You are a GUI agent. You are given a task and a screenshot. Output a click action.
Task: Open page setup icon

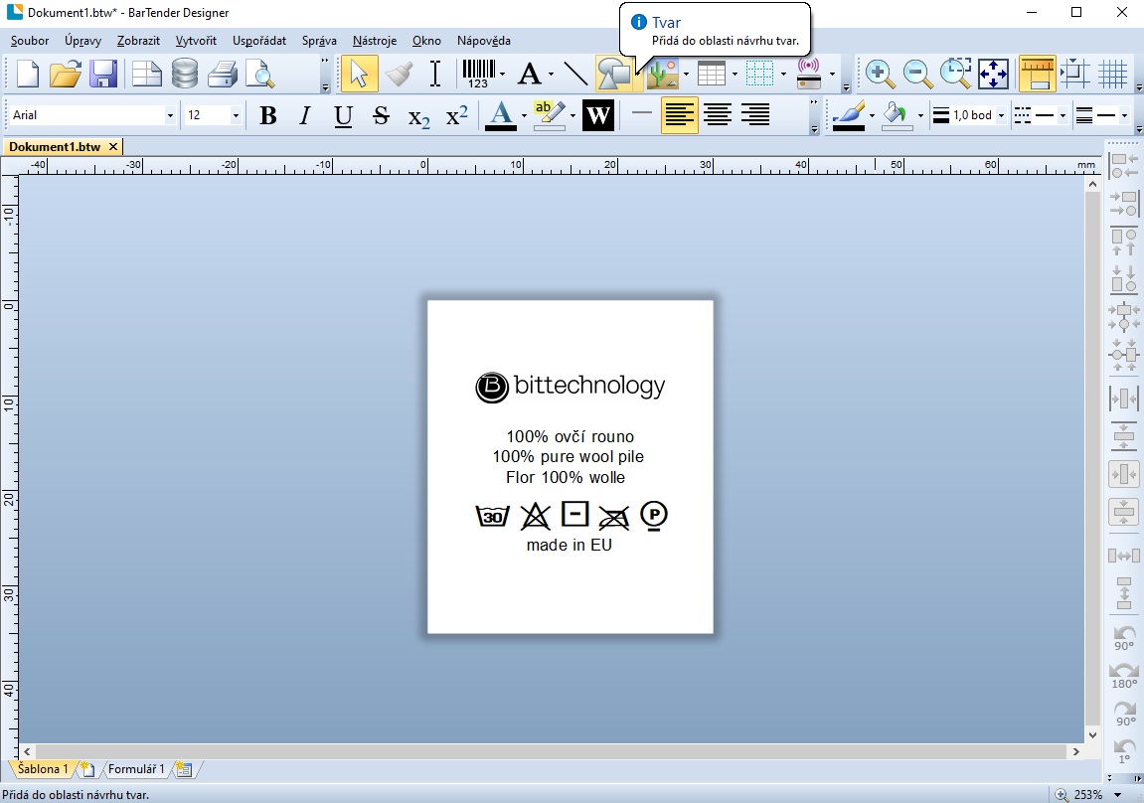pyautogui.click(x=147, y=74)
